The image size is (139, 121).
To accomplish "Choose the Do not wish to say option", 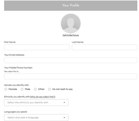I will click(49, 89).
